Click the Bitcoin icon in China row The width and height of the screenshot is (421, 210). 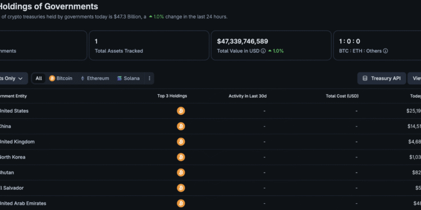point(181,126)
